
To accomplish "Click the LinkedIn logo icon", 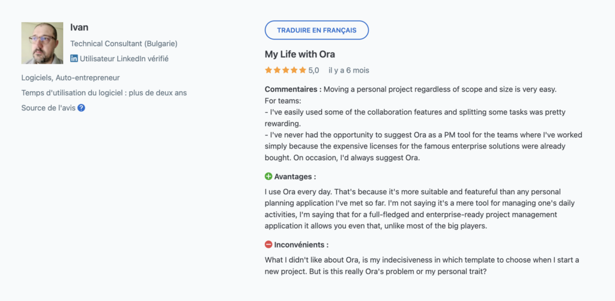I will click(74, 59).
